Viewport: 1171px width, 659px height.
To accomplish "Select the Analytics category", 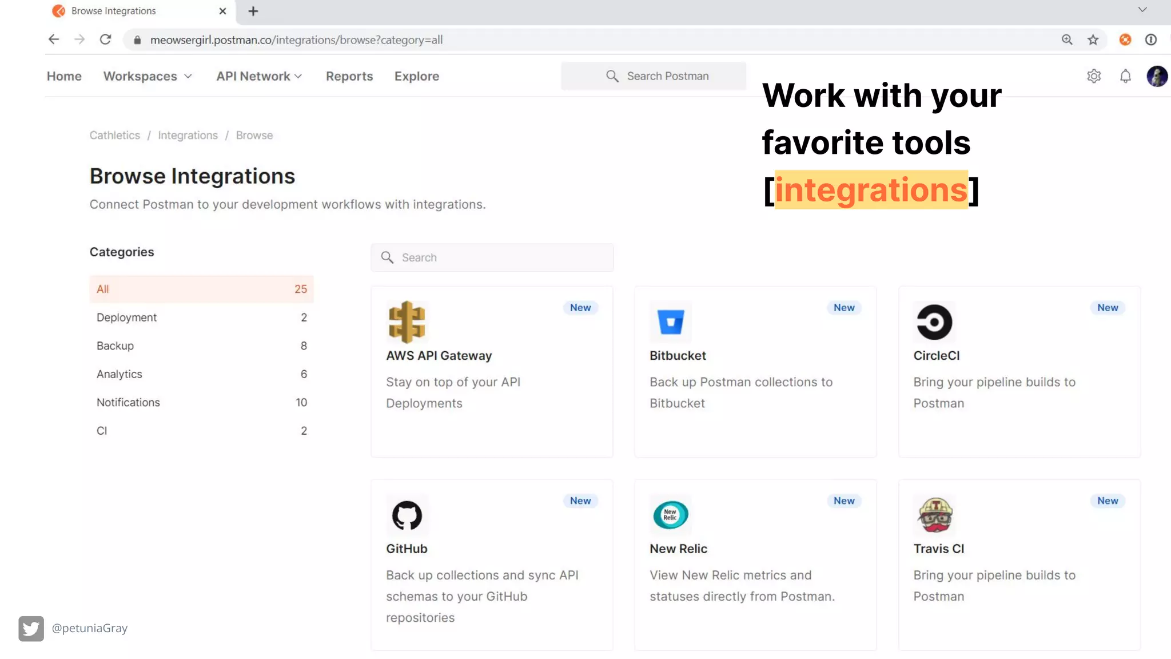I will 201,374.
